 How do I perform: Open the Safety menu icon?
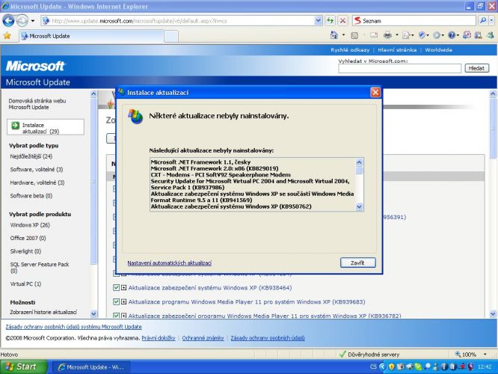pyautogui.click(x=423, y=35)
